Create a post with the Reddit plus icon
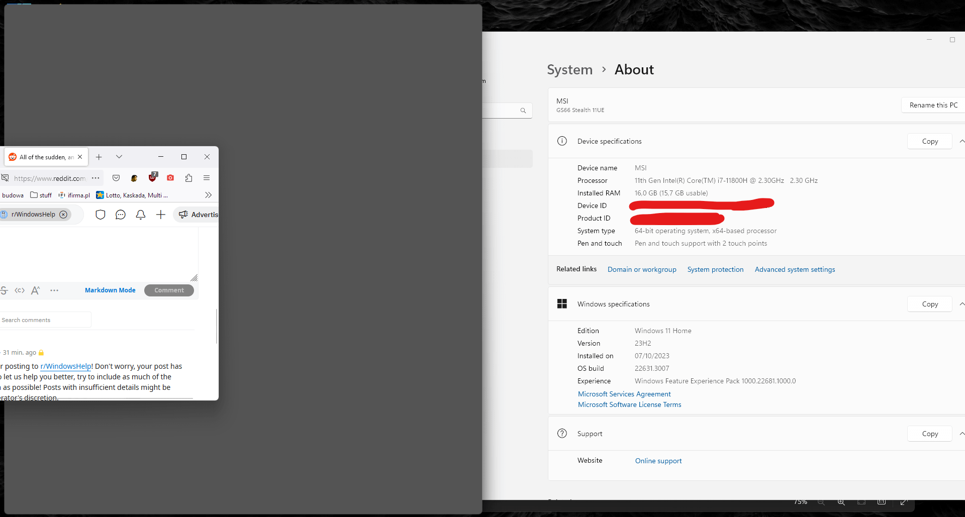 pyautogui.click(x=161, y=215)
